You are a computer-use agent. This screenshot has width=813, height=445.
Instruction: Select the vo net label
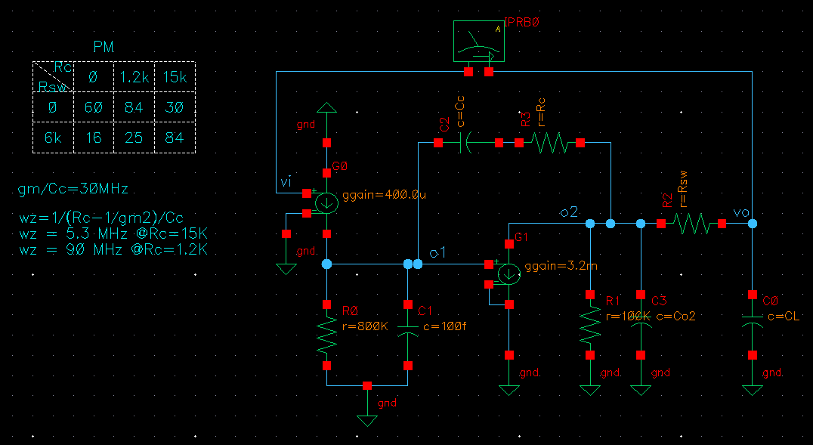[x=740, y=212]
